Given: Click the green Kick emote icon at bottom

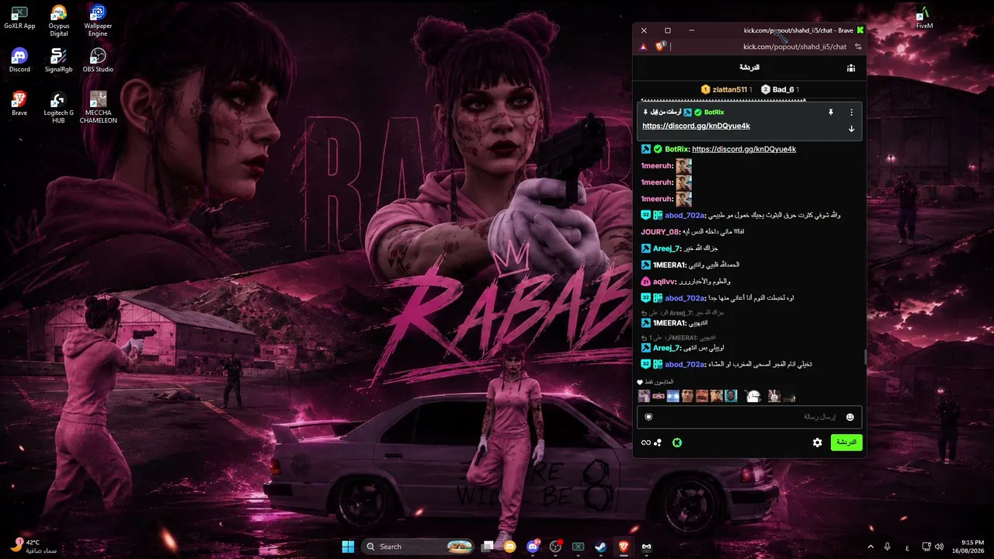Looking at the screenshot, I should point(677,443).
